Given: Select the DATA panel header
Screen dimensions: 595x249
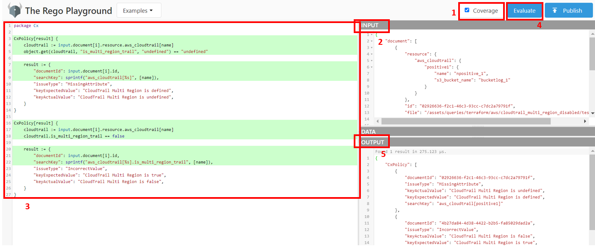Looking at the screenshot, I should pyautogui.click(x=368, y=131).
